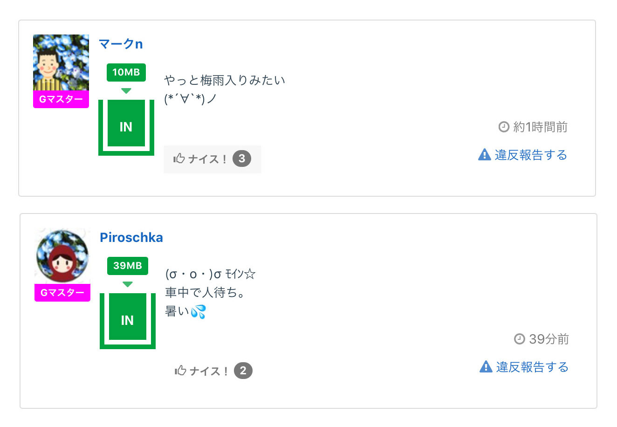Click the like count 2 badge
The image size is (617, 427).
[243, 371]
